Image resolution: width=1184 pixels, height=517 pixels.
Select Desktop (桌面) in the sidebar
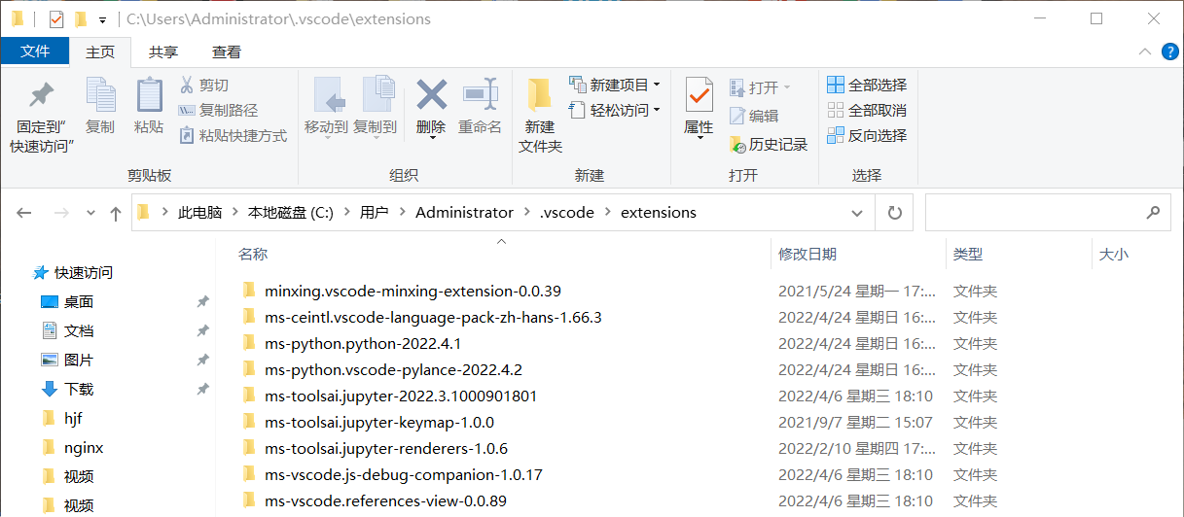[67, 302]
